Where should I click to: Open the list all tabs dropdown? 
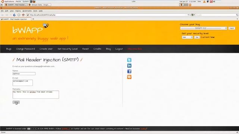click(238, 19)
